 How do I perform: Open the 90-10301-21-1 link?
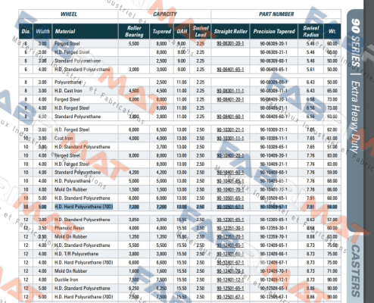point(230,130)
